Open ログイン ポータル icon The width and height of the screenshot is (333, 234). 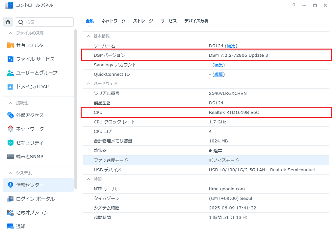(x=11, y=199)
